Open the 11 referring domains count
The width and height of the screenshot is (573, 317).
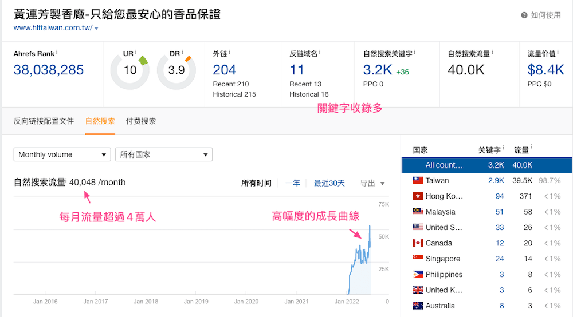(x=297, y=70)
